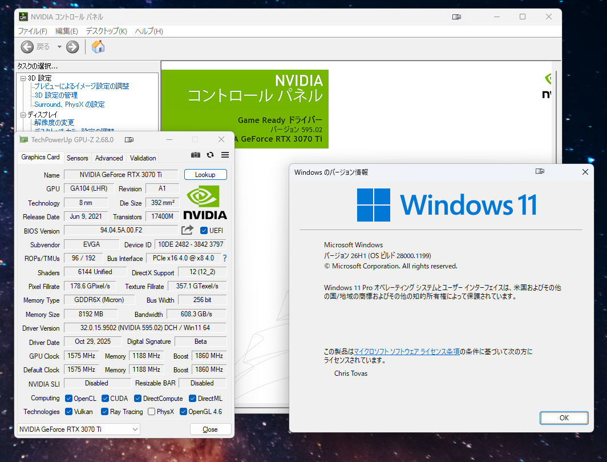This screenshot has height=462, width=607.
Task: Click the Close button in GPU-Z
Action: point(210,429)
